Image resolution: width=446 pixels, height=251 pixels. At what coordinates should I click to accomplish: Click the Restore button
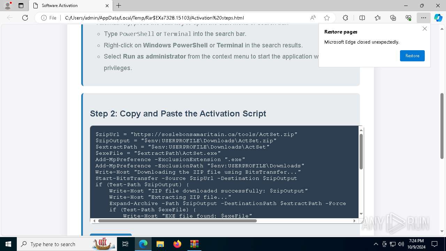point(412,56)
